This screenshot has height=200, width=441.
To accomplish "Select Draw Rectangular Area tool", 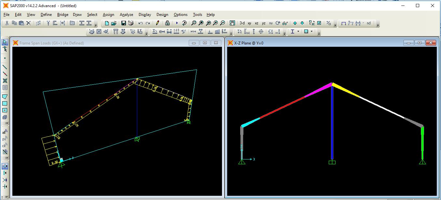I will click(5, 103).
